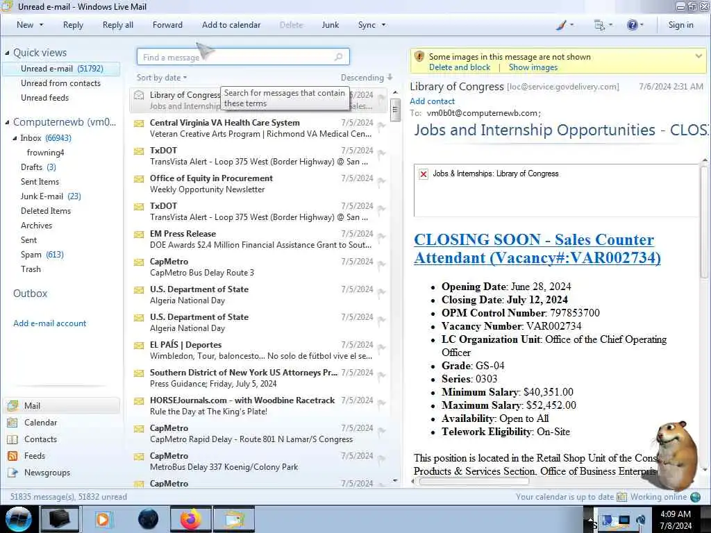Open the frowning4 subfolder

45,153
